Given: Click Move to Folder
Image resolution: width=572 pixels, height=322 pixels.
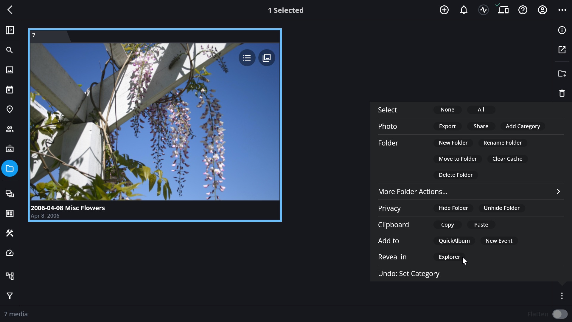Looking at the screenshot, I should pos(458,159).
